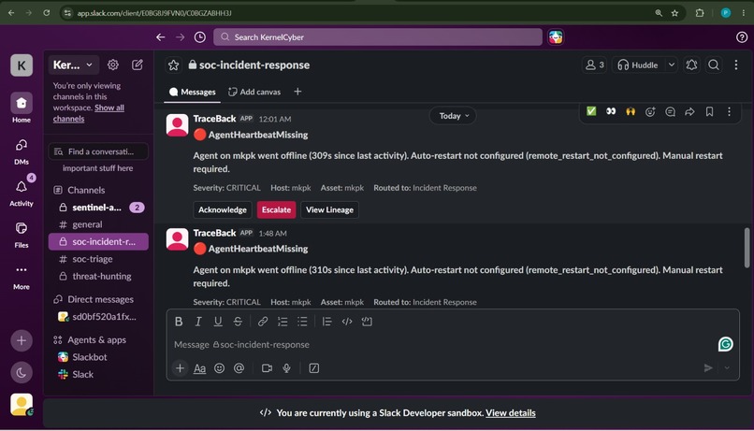
Task: Toggle the formatting toolbar (Aa)
Action: coord(199,368)
